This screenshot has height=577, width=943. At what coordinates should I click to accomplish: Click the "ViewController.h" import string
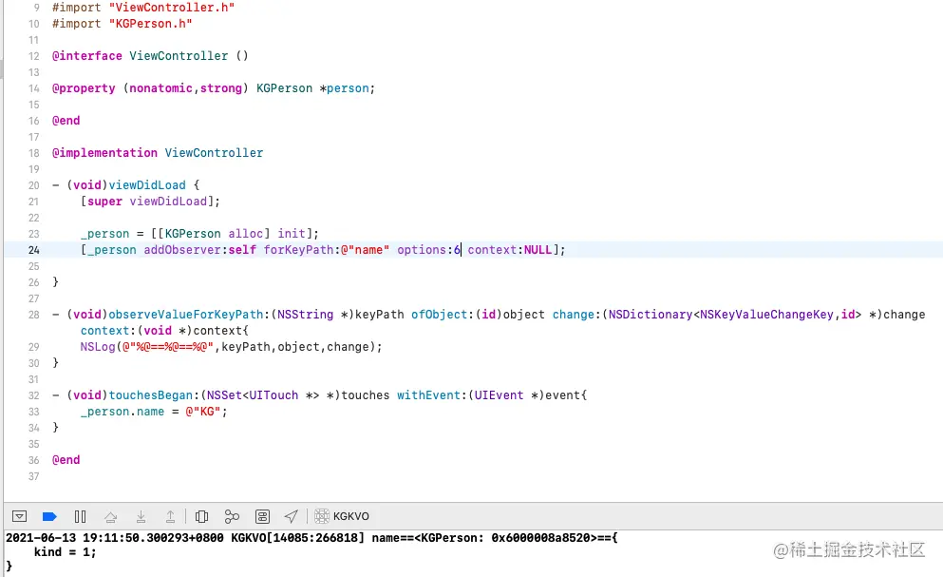(171, 8)
